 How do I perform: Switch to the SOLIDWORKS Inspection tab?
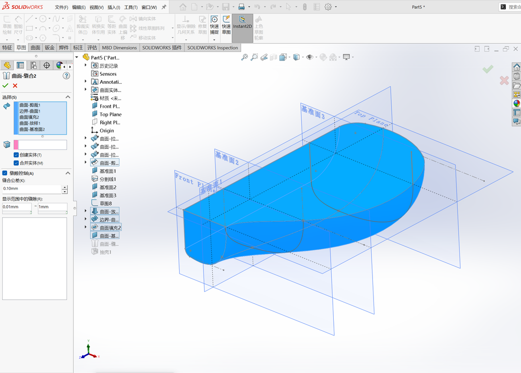tap(212, 47)
